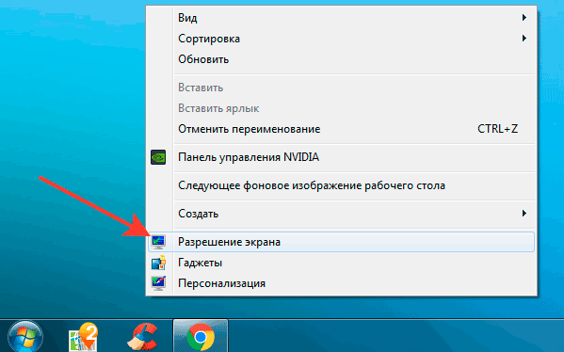Open Разрешение экрана
This screenshot has height=352, width=564.
tap(341, 242)
